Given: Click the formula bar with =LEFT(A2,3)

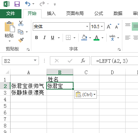Looking at the screenshot, I should pos(115,61).
